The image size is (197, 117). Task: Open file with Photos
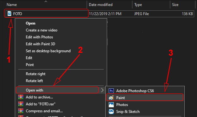[x=122, y=105]
